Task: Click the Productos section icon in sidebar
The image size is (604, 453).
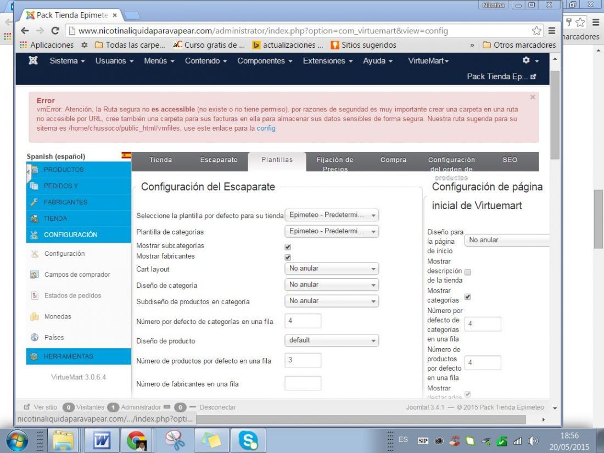Action: point(34,170)
